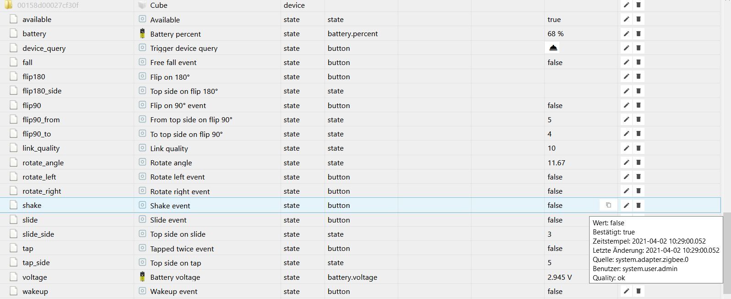Delete the available state
This screenshot has height=299, width=731.
(x=639, y=19)
